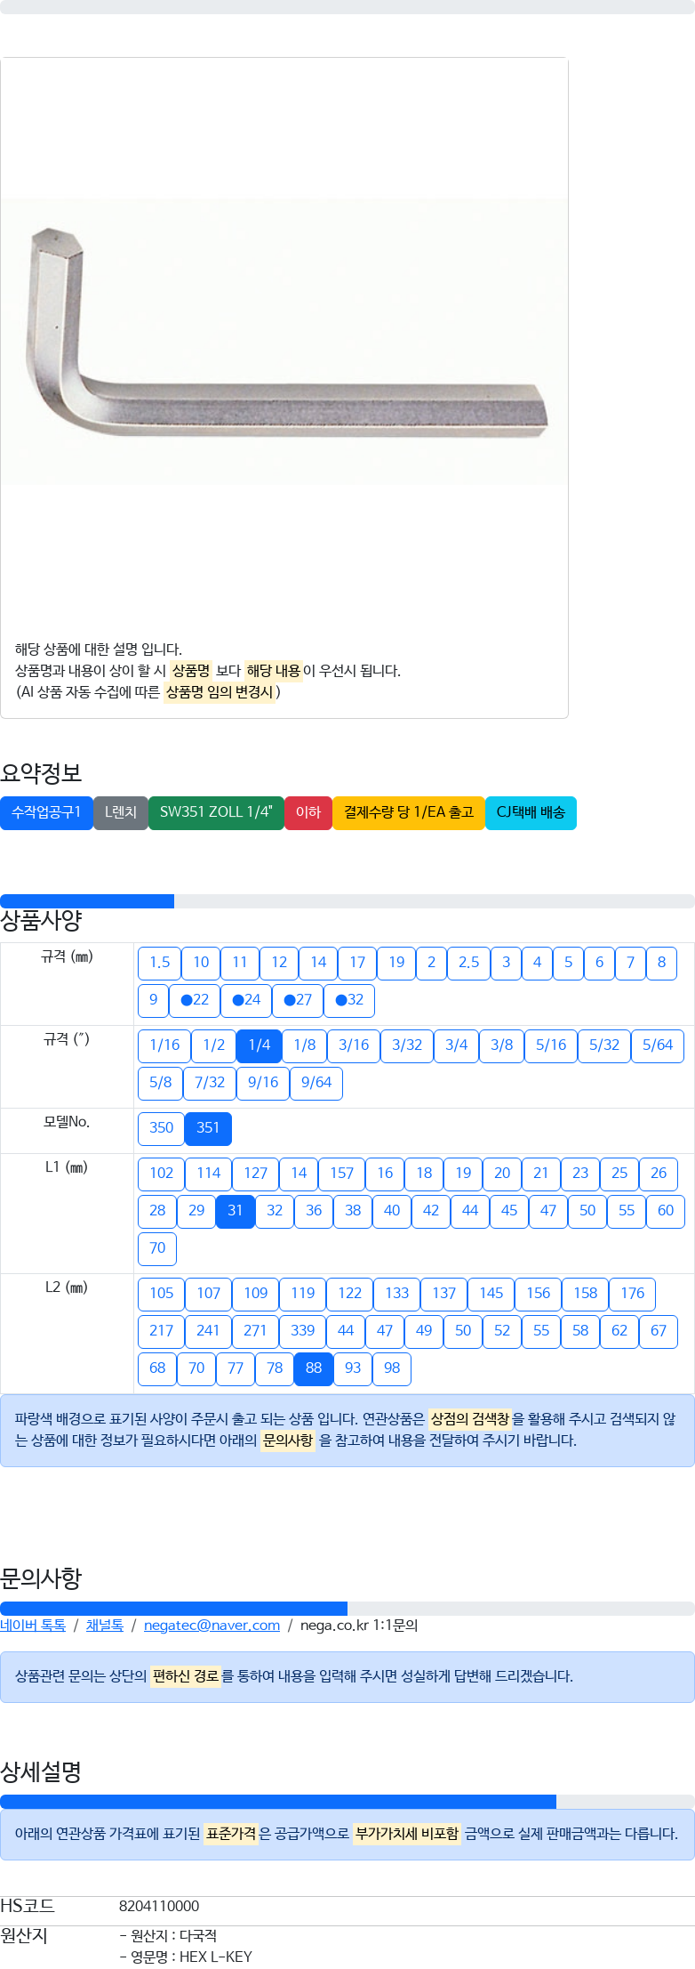
Task: Select the 수작업공구1 category badge
Action: (46, 812)
